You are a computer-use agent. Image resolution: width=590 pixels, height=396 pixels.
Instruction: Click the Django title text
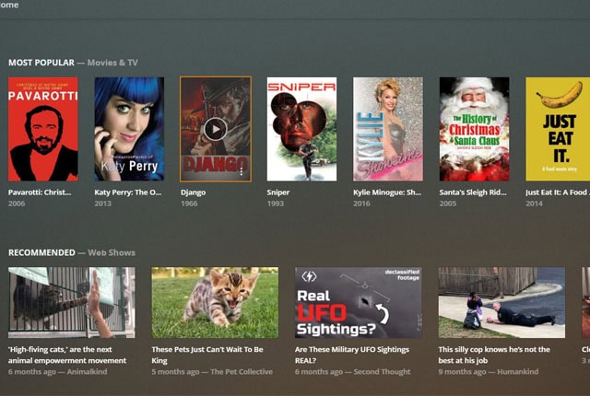(193, 192)
